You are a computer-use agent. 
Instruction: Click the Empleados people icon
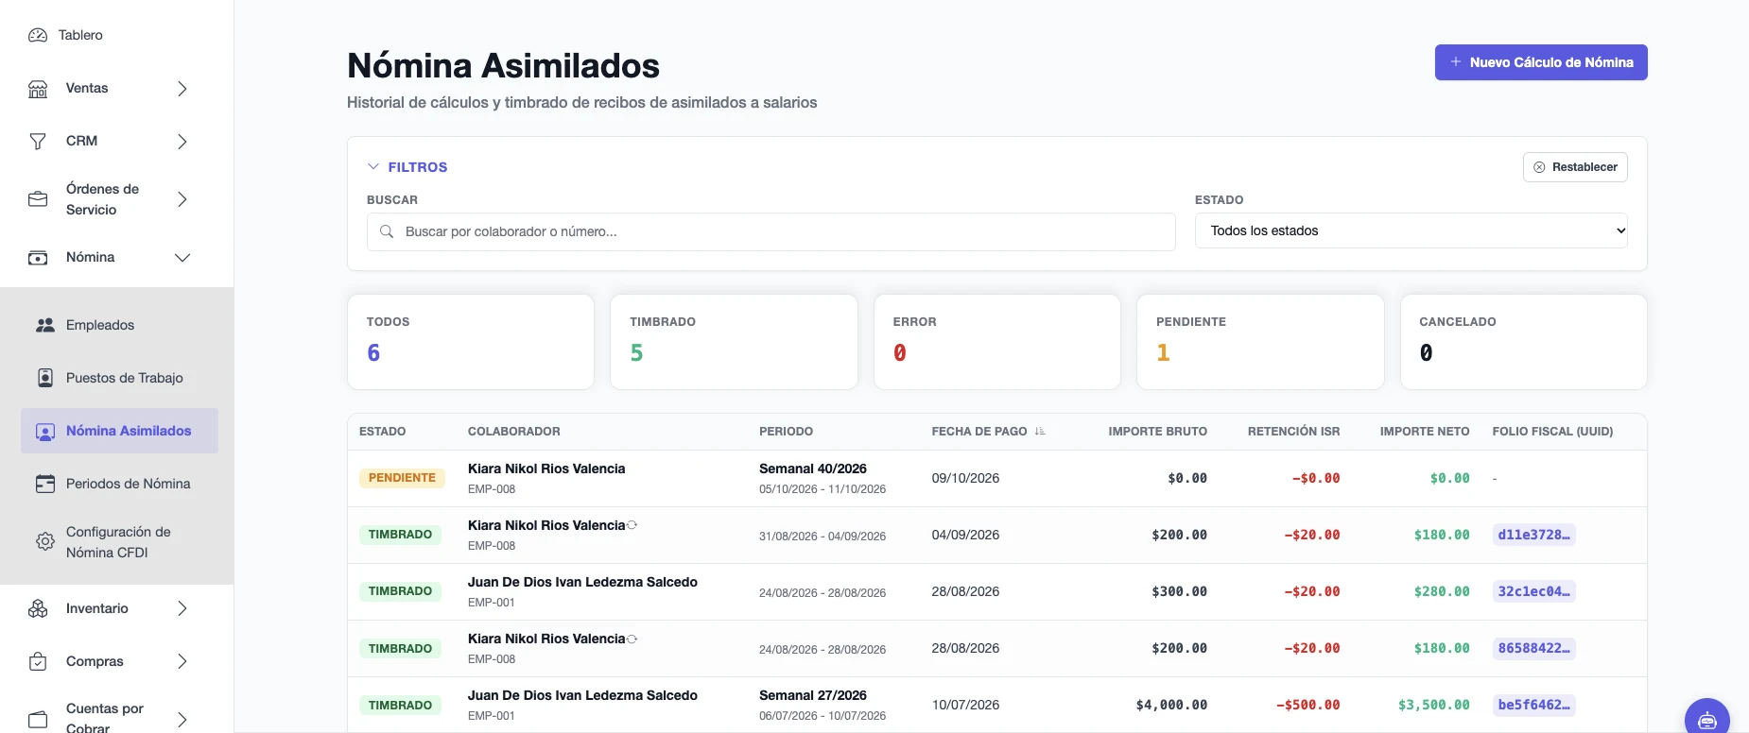pos(45,325)
